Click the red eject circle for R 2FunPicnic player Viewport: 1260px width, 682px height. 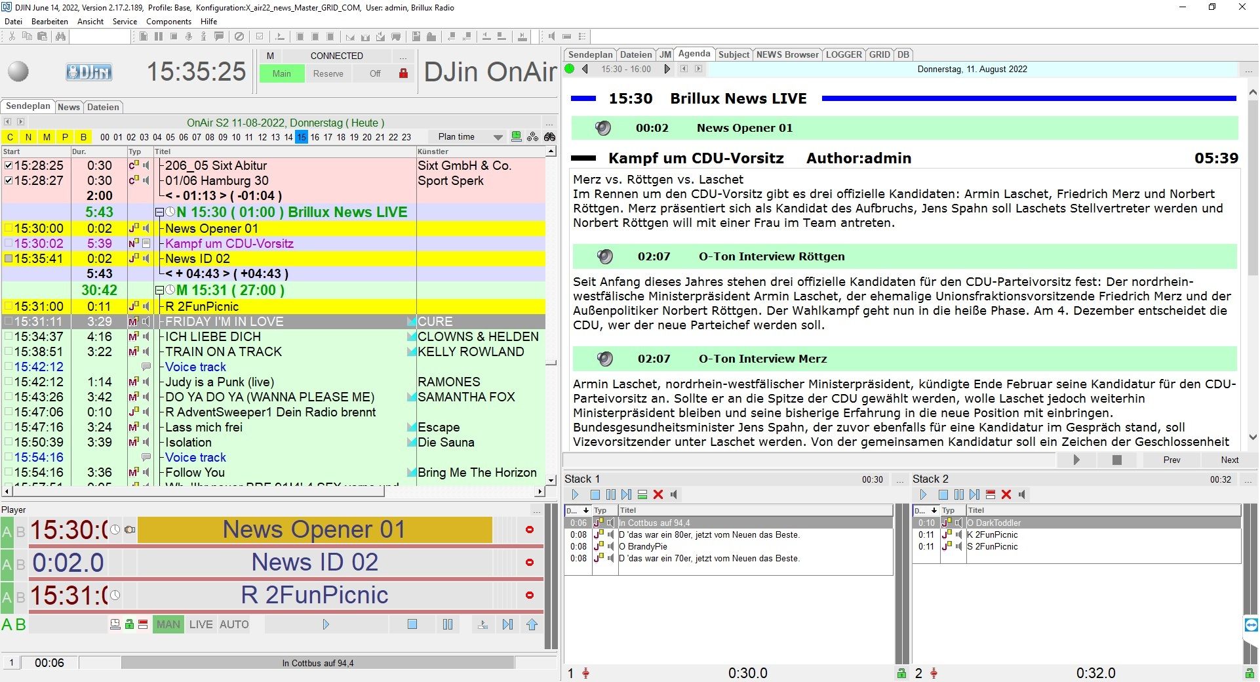pos(530,595)
